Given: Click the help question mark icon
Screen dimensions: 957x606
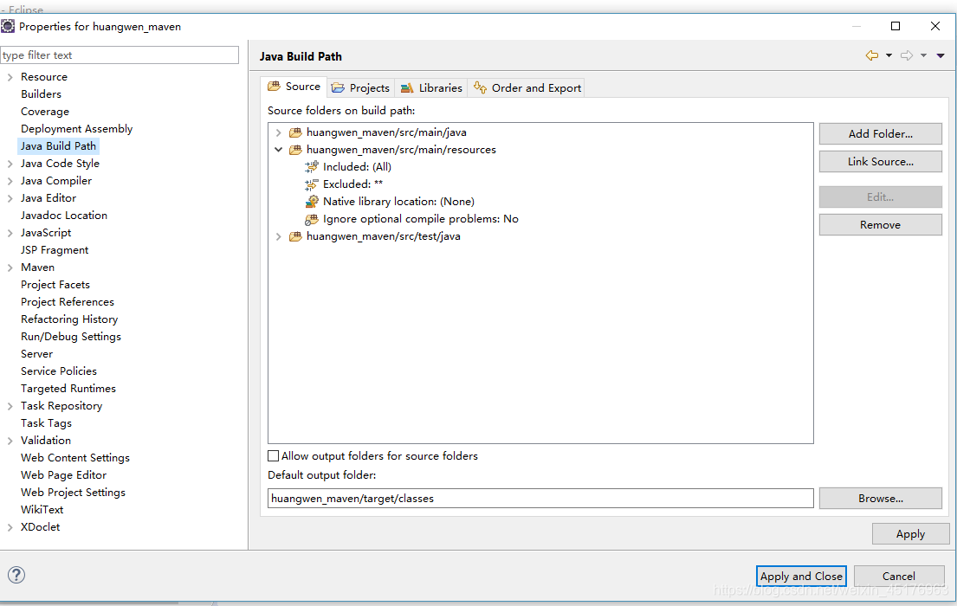Looking at the screenshot, I should tap(16, 574).
